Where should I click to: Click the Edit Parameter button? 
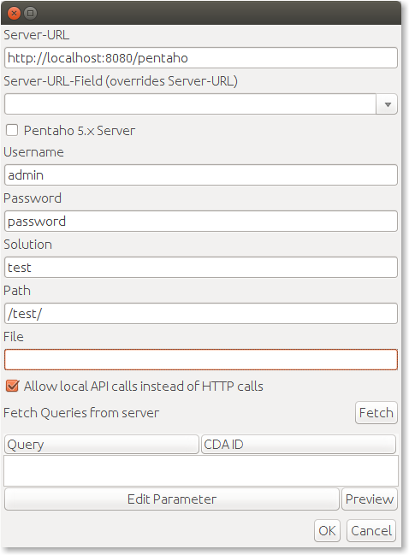(x=172, y=499)
